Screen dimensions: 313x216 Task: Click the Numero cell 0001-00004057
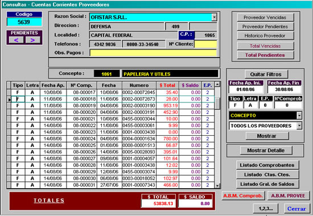[139, 159]
